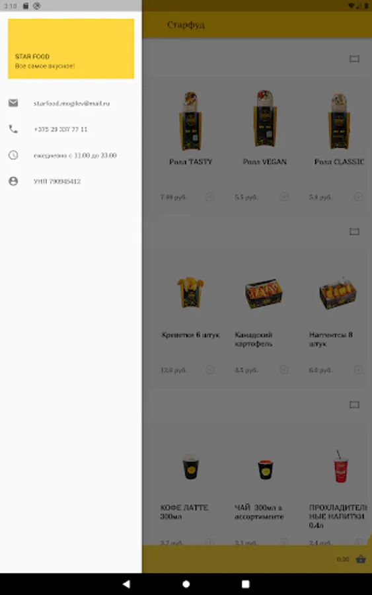The image size is (372, 595).
Task: Open rolls category view icon
Action: coord(354,58)
